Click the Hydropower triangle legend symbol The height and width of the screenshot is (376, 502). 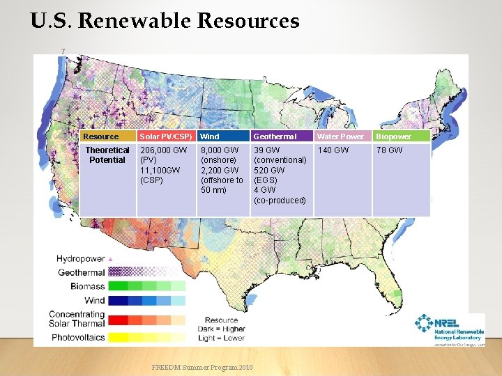[110, 259]
